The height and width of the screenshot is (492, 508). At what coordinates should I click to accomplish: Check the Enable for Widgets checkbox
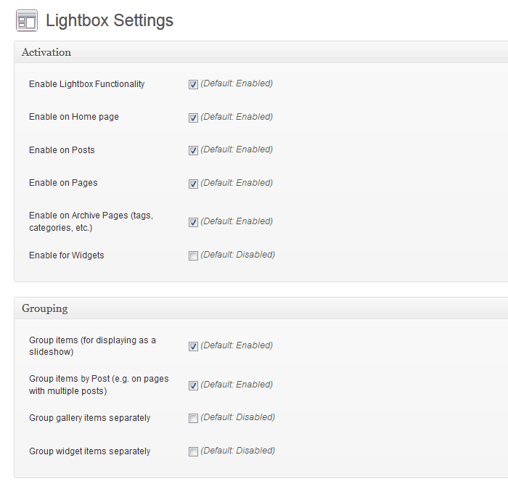[193, 255]
